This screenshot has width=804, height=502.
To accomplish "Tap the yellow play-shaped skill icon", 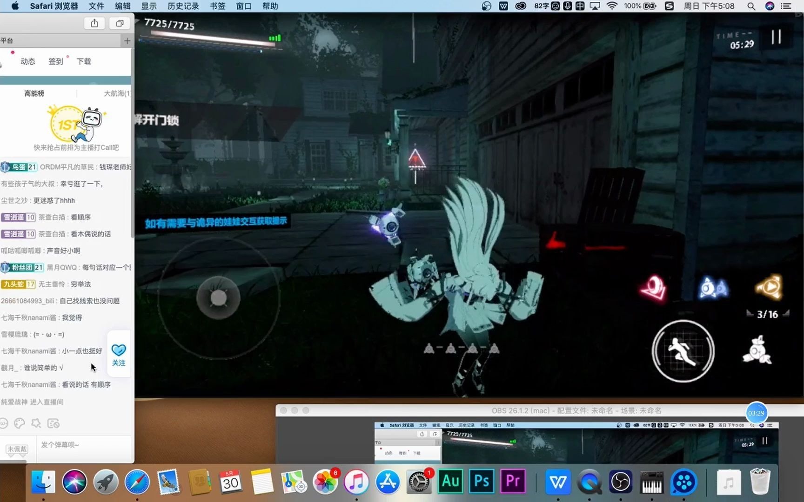I will (x=769, y=286).
